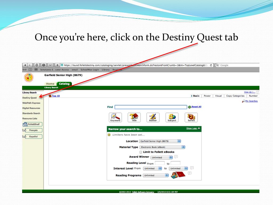Click Reading Programs help question icon
Viewport: 273px width, 205px height.
[190, 173]
